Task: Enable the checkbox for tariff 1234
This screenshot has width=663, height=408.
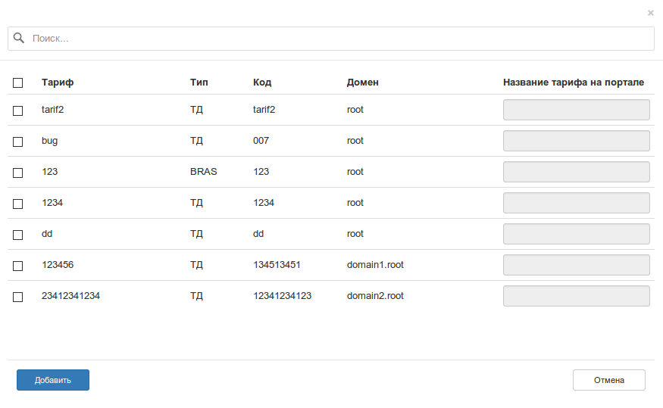Action: point(18,204)
